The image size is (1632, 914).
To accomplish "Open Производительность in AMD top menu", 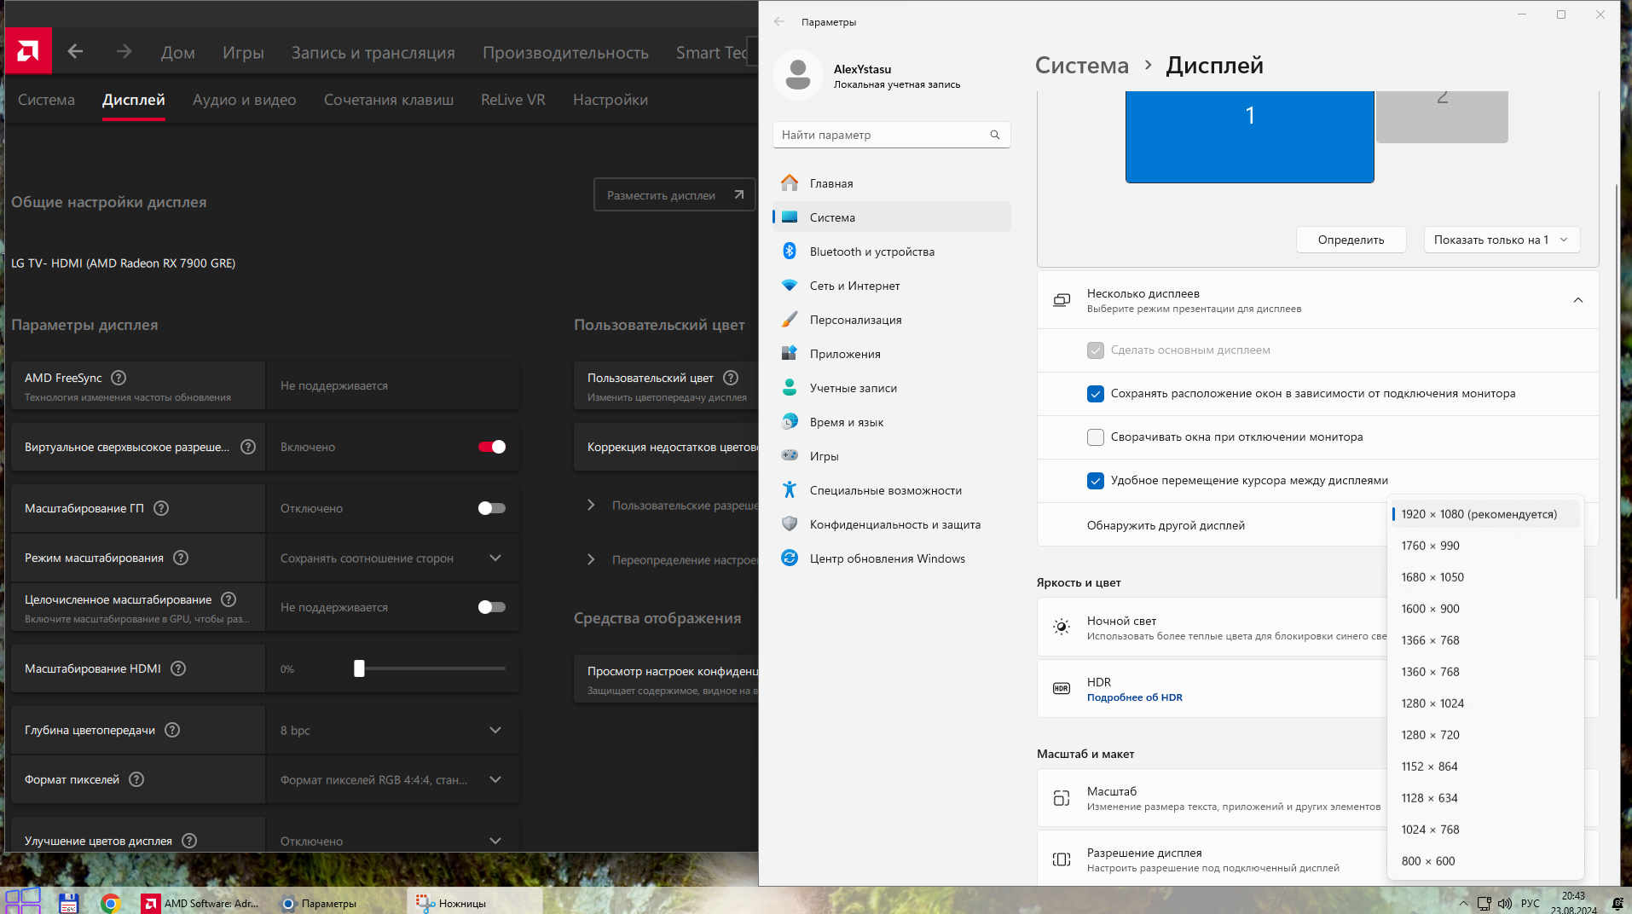I will [x=565, y=52].
